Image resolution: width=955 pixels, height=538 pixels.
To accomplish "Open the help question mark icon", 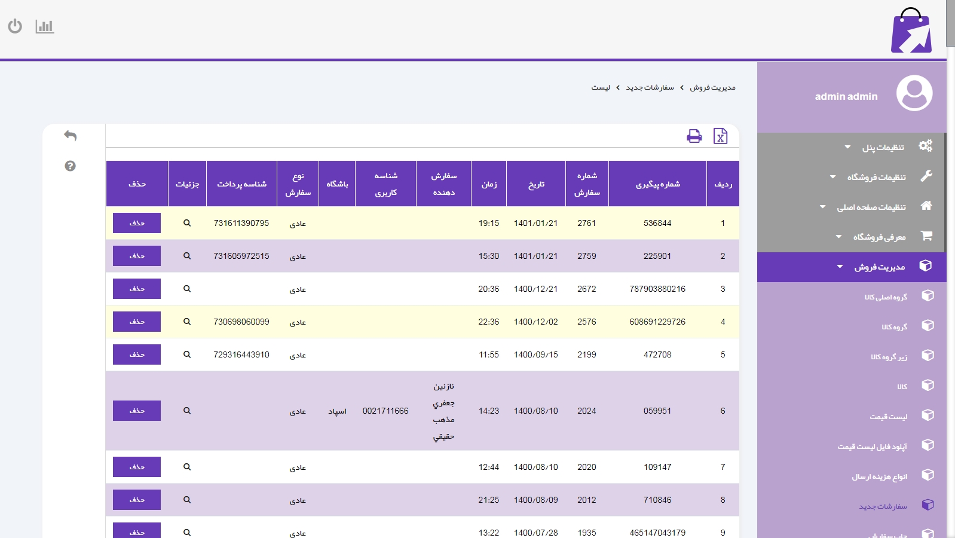I will [70, 166].
